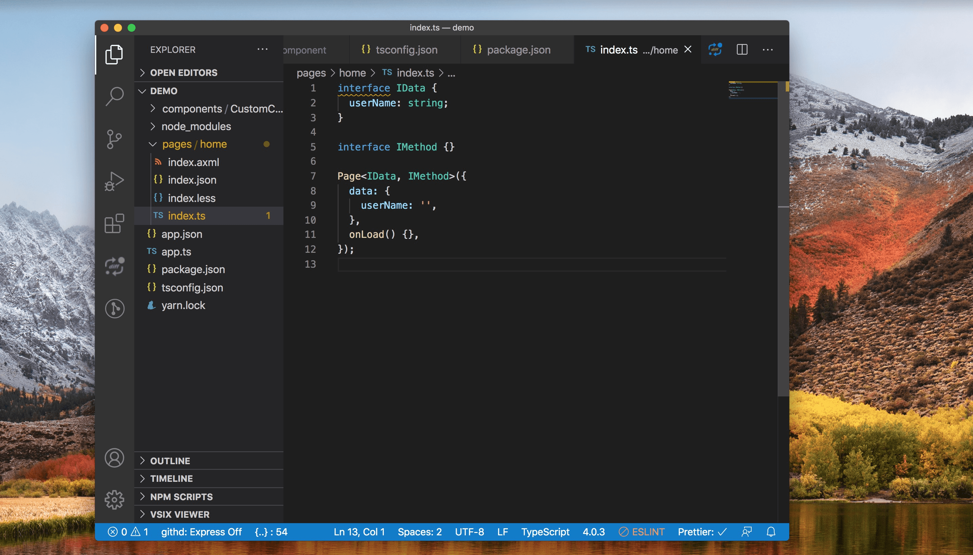The width and height of the screenshot is (973, 555).
Task: Split the editor to the right
Action: [x=742, y=49]
